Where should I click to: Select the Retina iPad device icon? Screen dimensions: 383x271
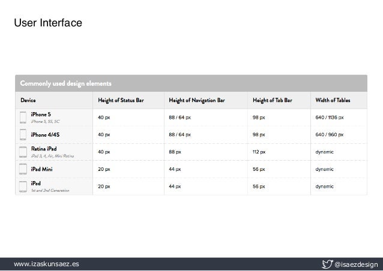(23, 152)
